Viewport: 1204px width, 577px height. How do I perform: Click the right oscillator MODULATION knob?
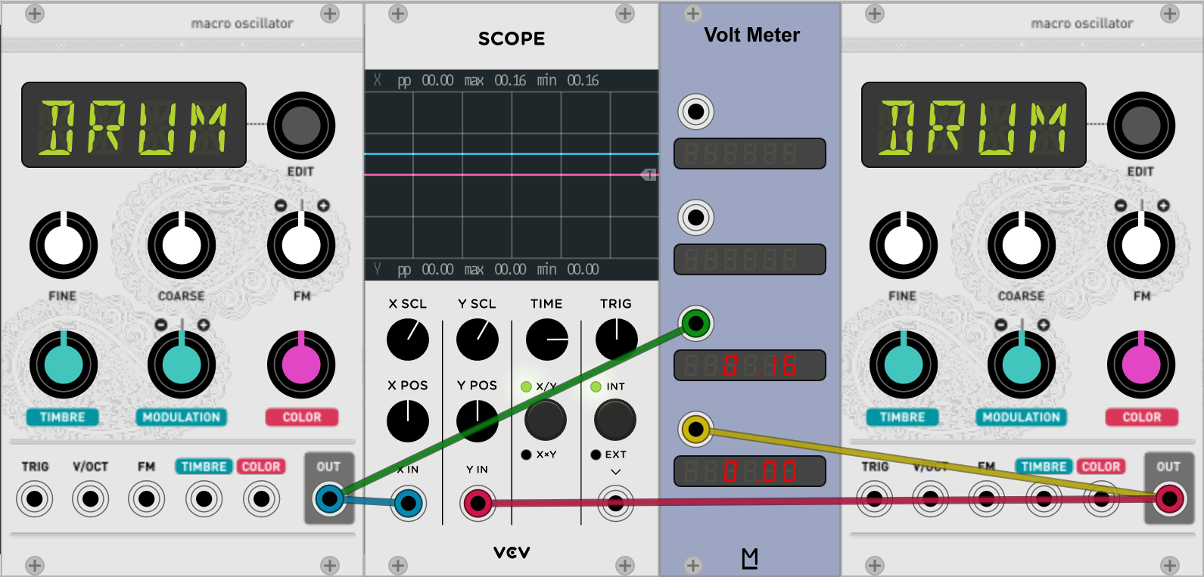coord(1022,365)
